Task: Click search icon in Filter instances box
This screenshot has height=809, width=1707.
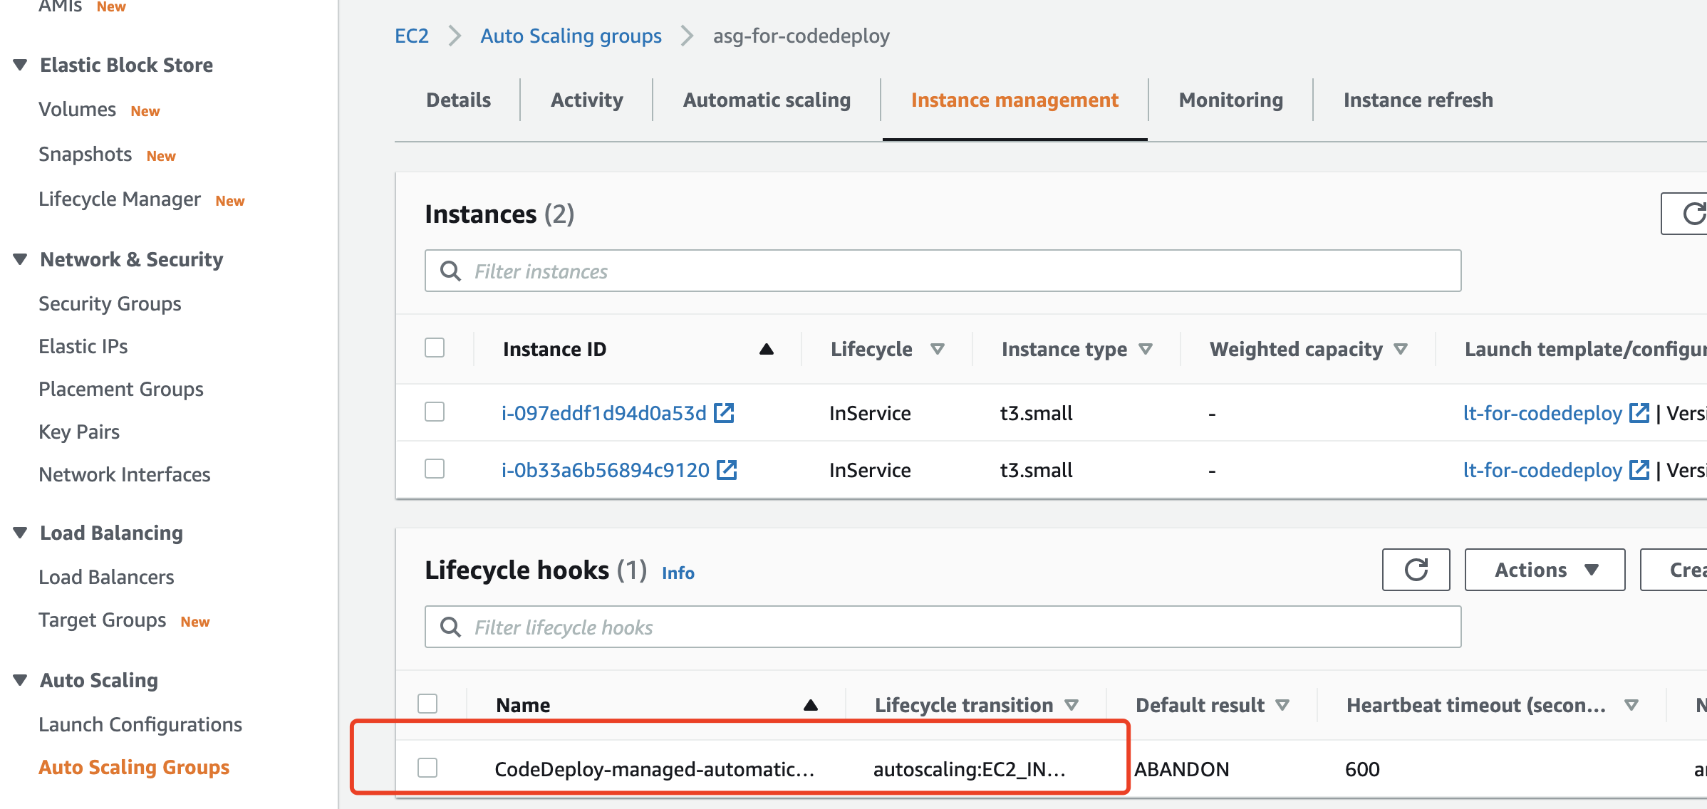Action: point(450,271)
